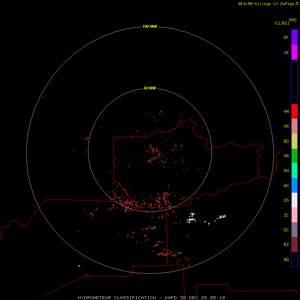Click the IC pink legend swatch
The width and height of the screenshot is (300, 300).
(x=294, y=215)
